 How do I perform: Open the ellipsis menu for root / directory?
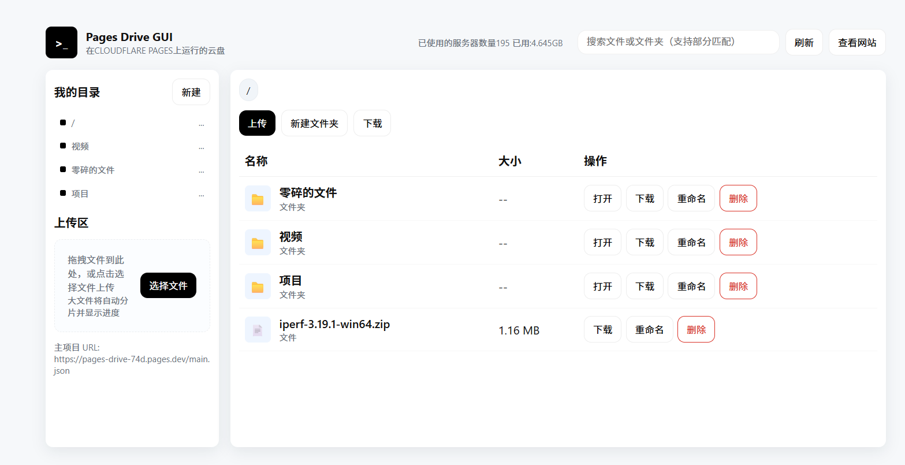(201, 124)
